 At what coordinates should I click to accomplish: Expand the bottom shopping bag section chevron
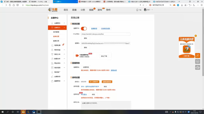[x=64, y=81]
